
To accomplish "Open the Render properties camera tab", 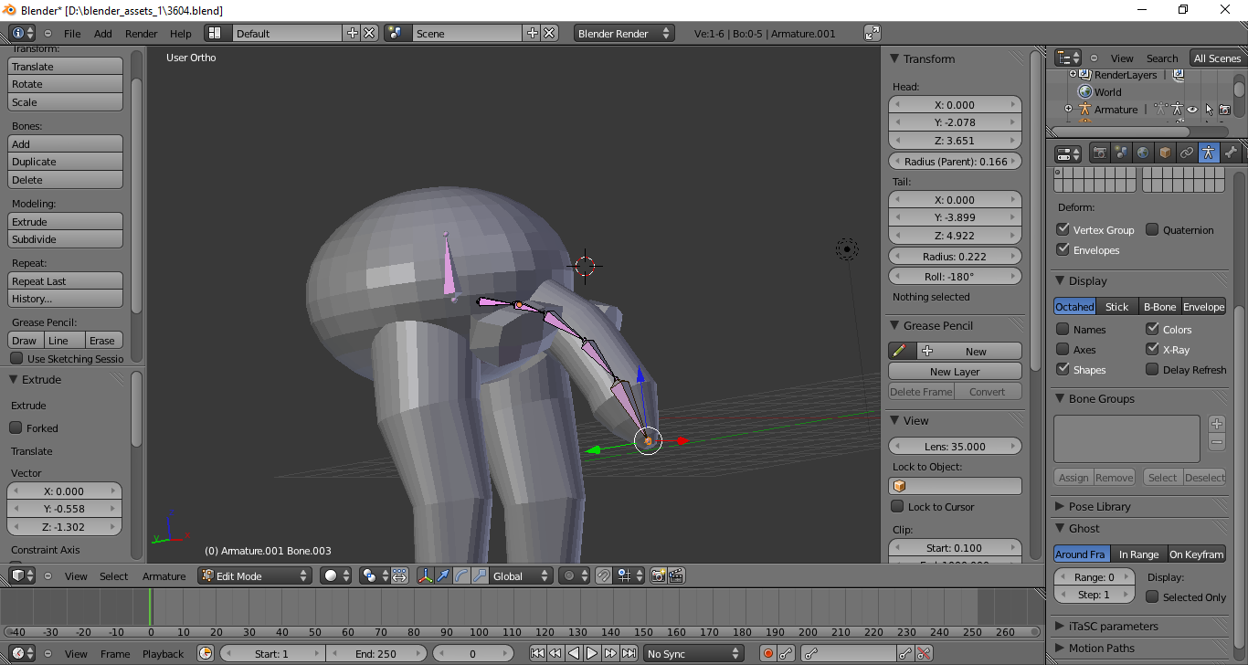I will tap(1099, 153).
